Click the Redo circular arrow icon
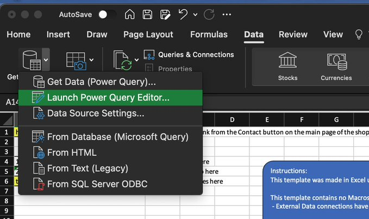Viewport: 369px width, 219px height. tap(209, 14)
